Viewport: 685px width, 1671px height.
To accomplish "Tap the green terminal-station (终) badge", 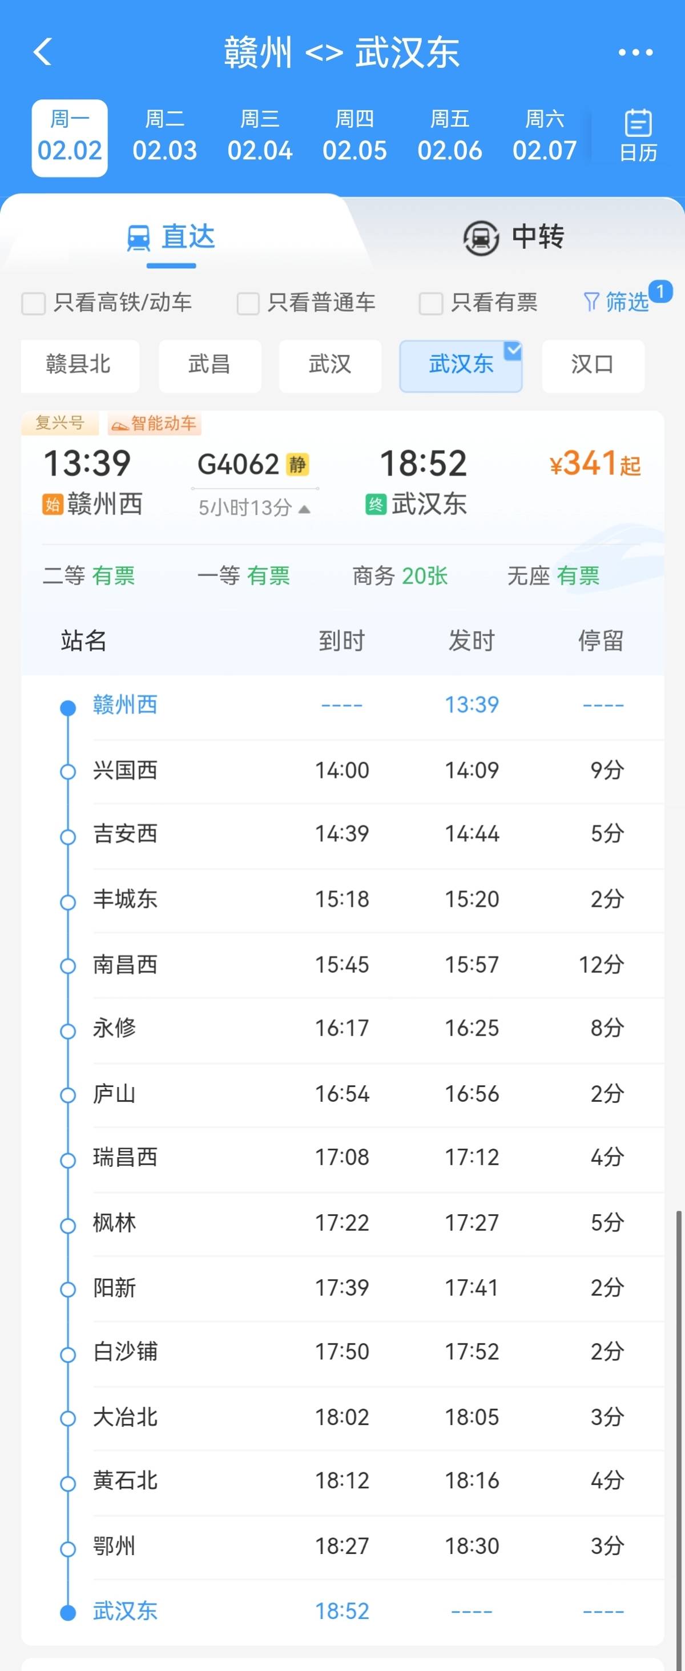I will coord(376,504).
